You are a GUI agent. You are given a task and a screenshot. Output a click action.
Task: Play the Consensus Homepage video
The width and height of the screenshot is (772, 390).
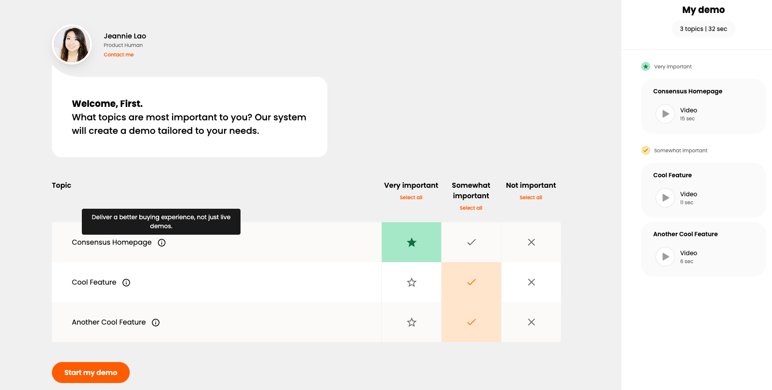(x=665, y=114)
